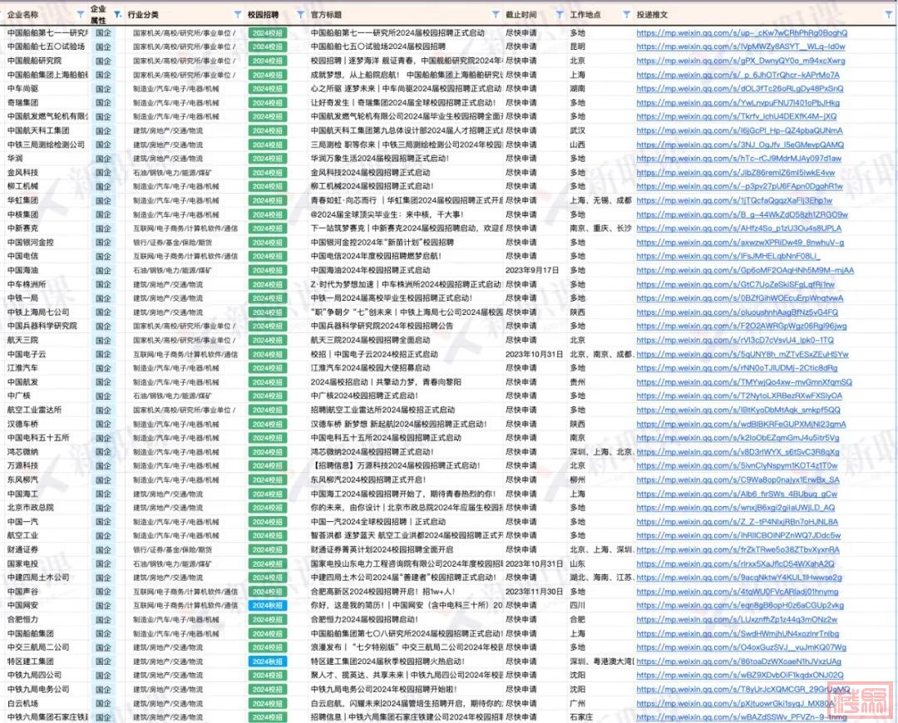Open the weixin link for 白云机场
The width and height of the screenshot is (898, 723).
[736, 704]
